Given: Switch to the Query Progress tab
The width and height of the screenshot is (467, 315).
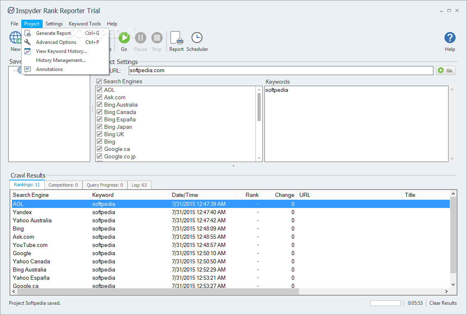Looking at the screenshot, I should [x=105, y=185].
